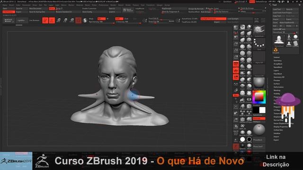The height and width of the screenshot is (170, 303).
Task: Adjust the Z Intensity slider
Action: click(129, 22)
